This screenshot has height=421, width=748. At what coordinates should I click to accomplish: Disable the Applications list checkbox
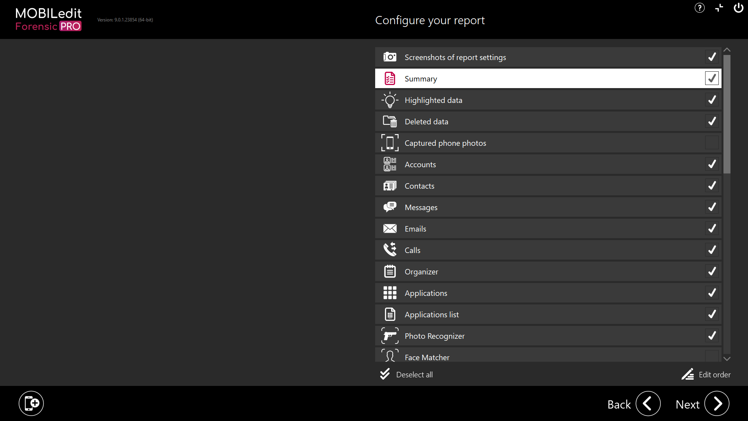point(712,314)
